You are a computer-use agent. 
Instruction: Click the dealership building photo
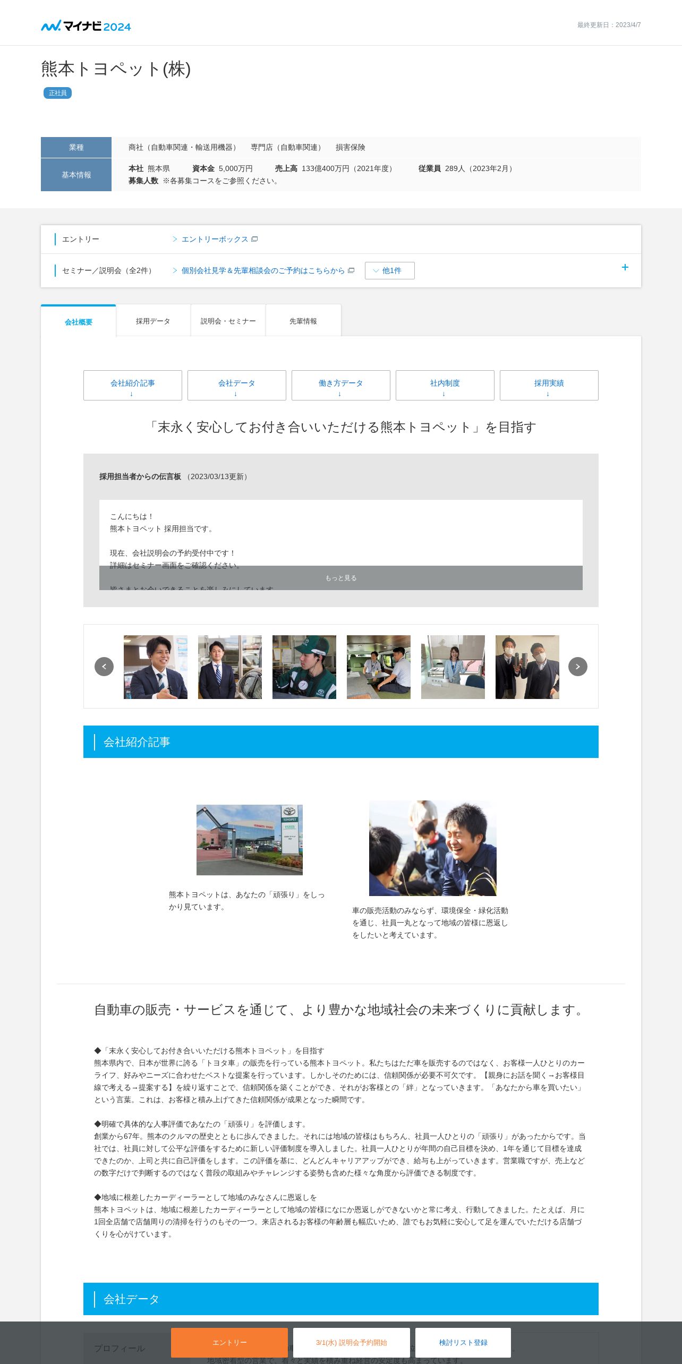point(250,840)
